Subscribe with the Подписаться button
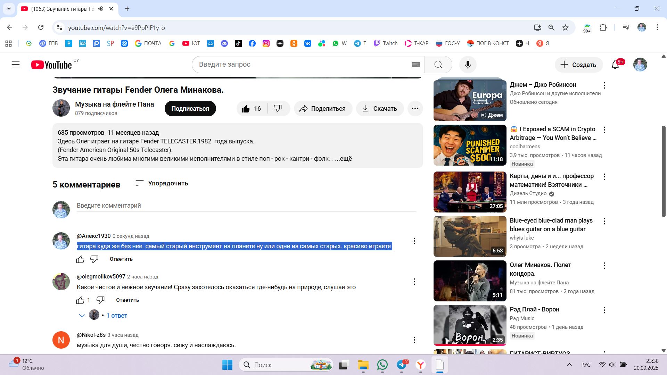The height and width of the screenshot is (375, 667). point(190,109)
